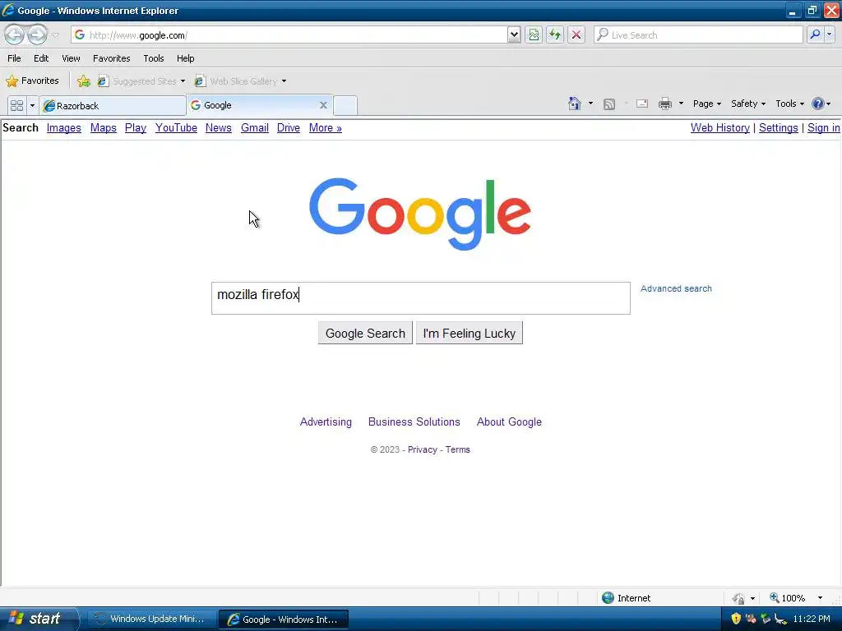This screenshot has width=842, height=631.
Task: Open Google Settings link
Action: coord(778,127)
